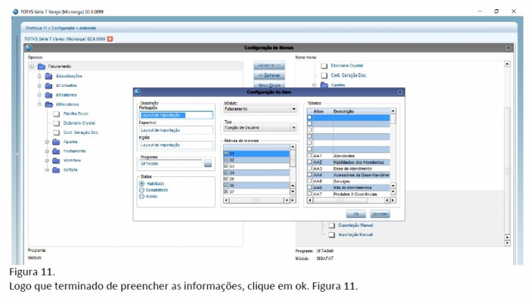Screen dimensions: 531x301
Task: Expand the Ajustes folder in Opções tree
Action: (x=47, y=142)
